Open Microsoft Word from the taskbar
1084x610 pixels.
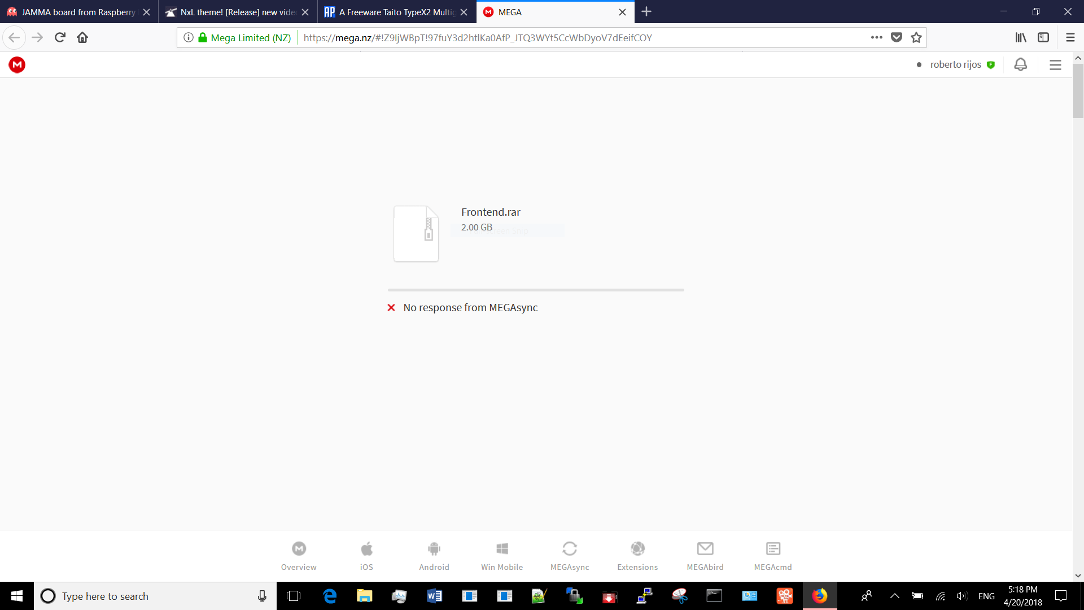[x=434, y=596]
